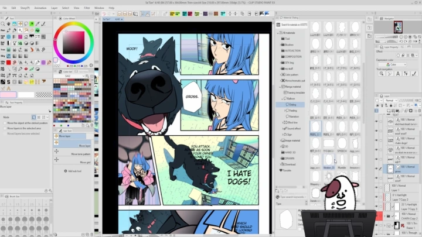422x237 pixels.
Task: Select the red square subtool icon
Action: pyautogui.click(x=9, y=63)
